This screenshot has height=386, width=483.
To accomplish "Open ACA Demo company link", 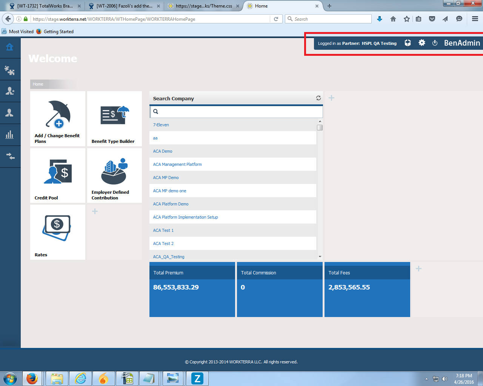I will click(x=163, y=151).
